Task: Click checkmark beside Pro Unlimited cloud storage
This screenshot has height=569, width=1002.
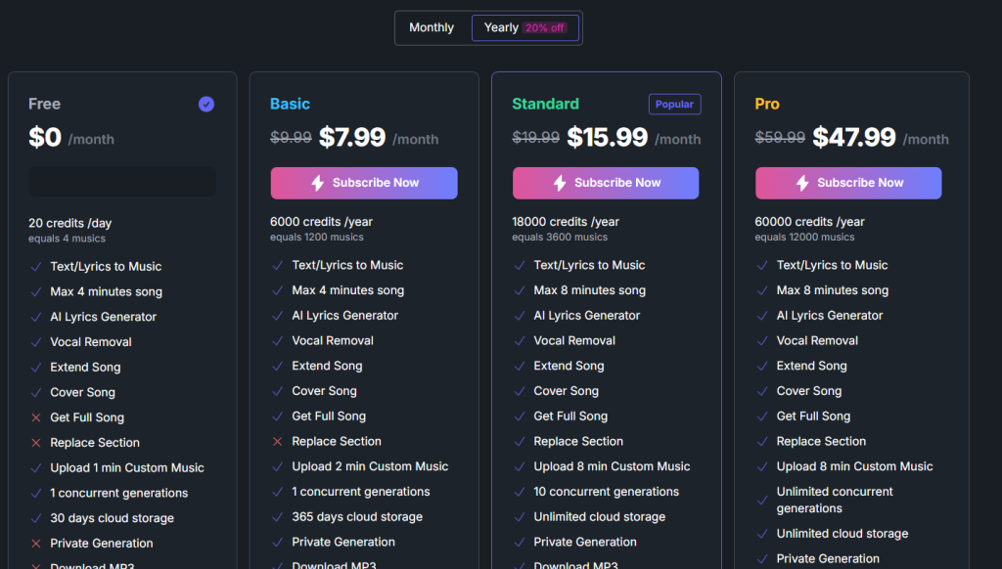Action: [x=762, y=534]
